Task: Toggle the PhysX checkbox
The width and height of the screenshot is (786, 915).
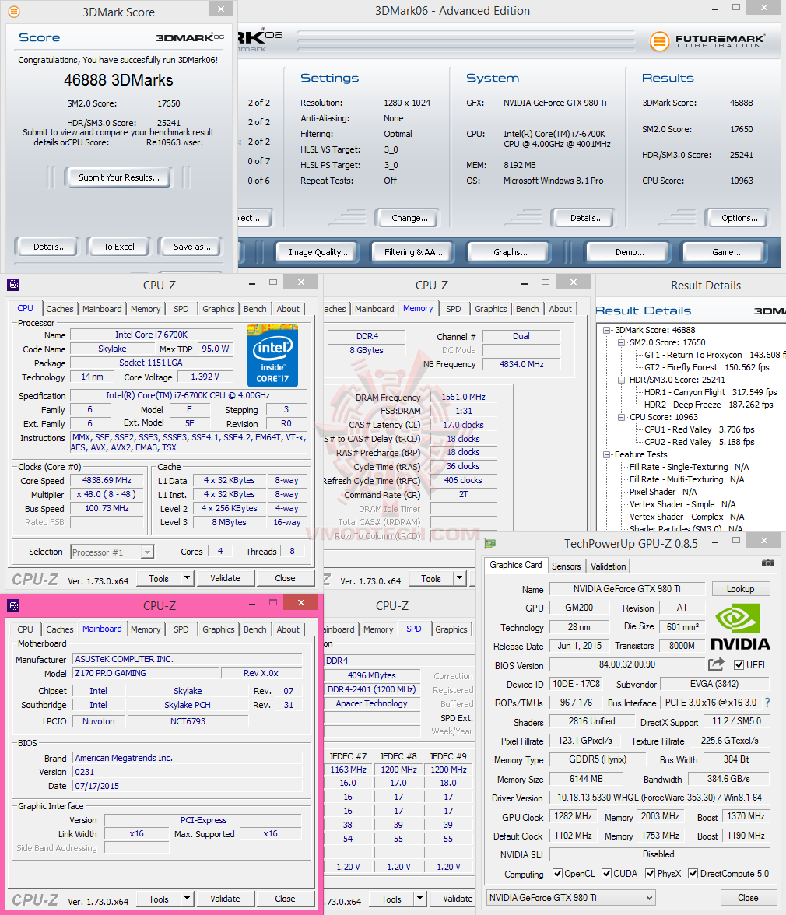Action: [x=650, y=874]
